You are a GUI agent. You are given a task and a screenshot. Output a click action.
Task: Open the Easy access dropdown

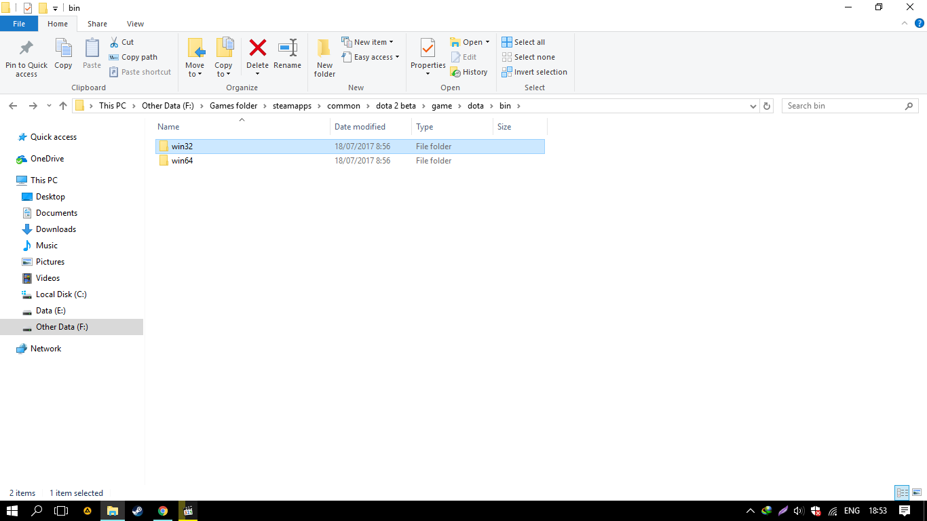(x=371, y=57)
